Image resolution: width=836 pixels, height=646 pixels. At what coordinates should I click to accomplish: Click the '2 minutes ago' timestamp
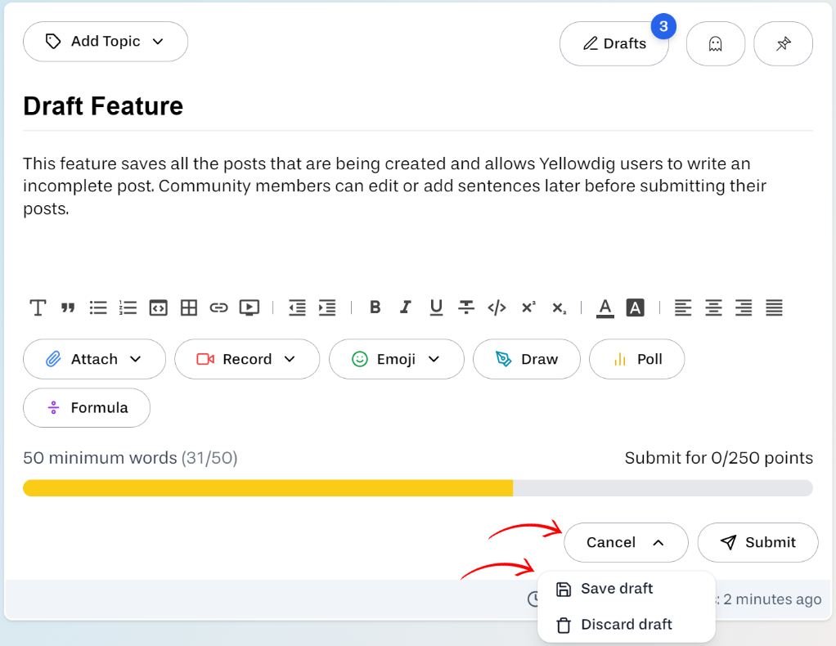[x=772, y=599]
